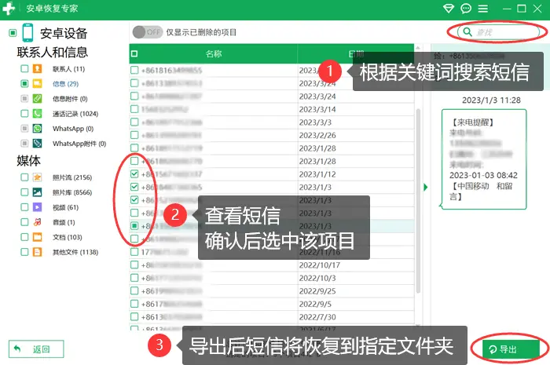Select message row dated 2022/10/17
550x365 pixels.
272,265
